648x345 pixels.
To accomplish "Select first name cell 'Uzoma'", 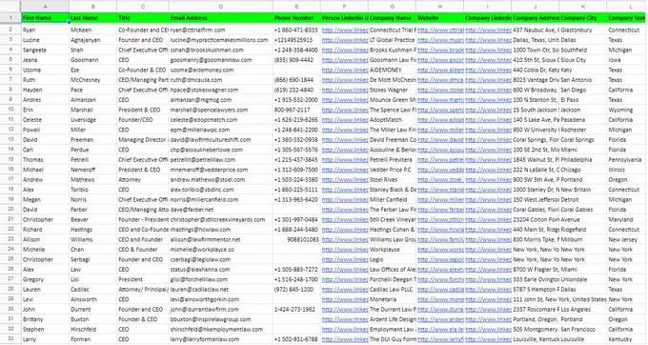I will 45,70.
